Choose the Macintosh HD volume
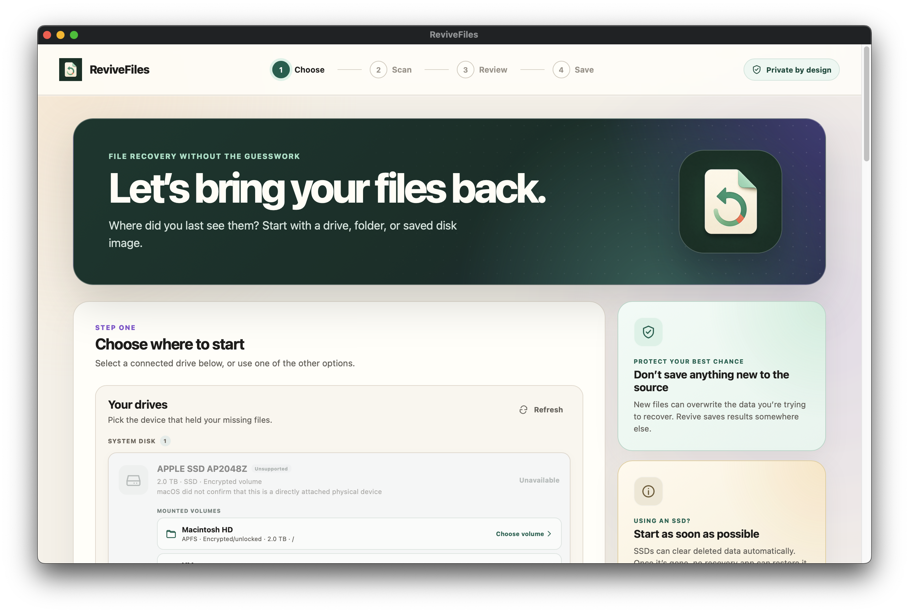This screenshot has height=613, width=909. pos(523,534)
